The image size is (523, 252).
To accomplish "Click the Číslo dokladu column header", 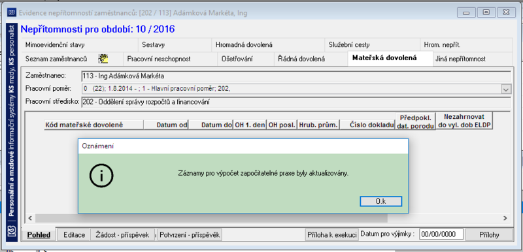I will tap(367, 125).
